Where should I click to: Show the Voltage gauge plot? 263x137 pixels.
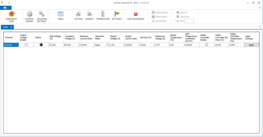pos(78,14)
